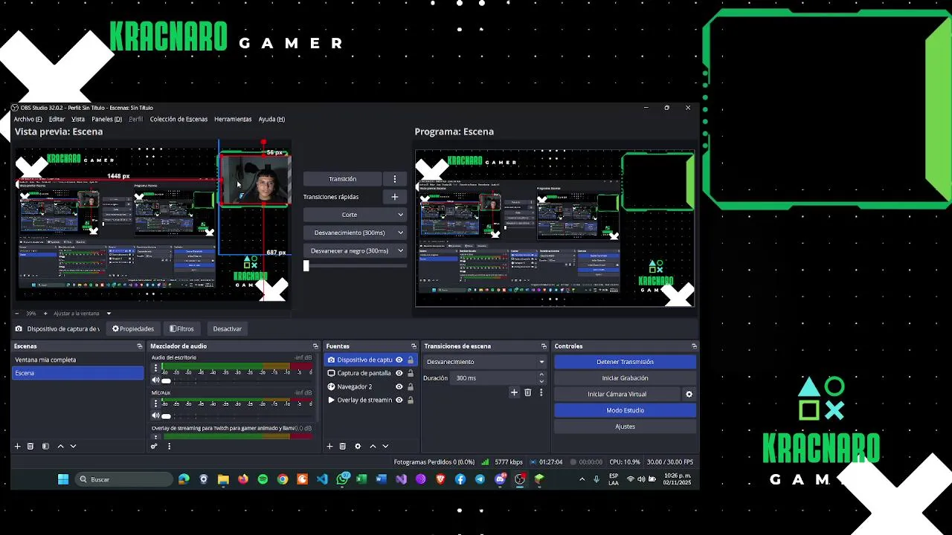Click the Transición button
Screen dimensions: 952x535
[342, 179]
